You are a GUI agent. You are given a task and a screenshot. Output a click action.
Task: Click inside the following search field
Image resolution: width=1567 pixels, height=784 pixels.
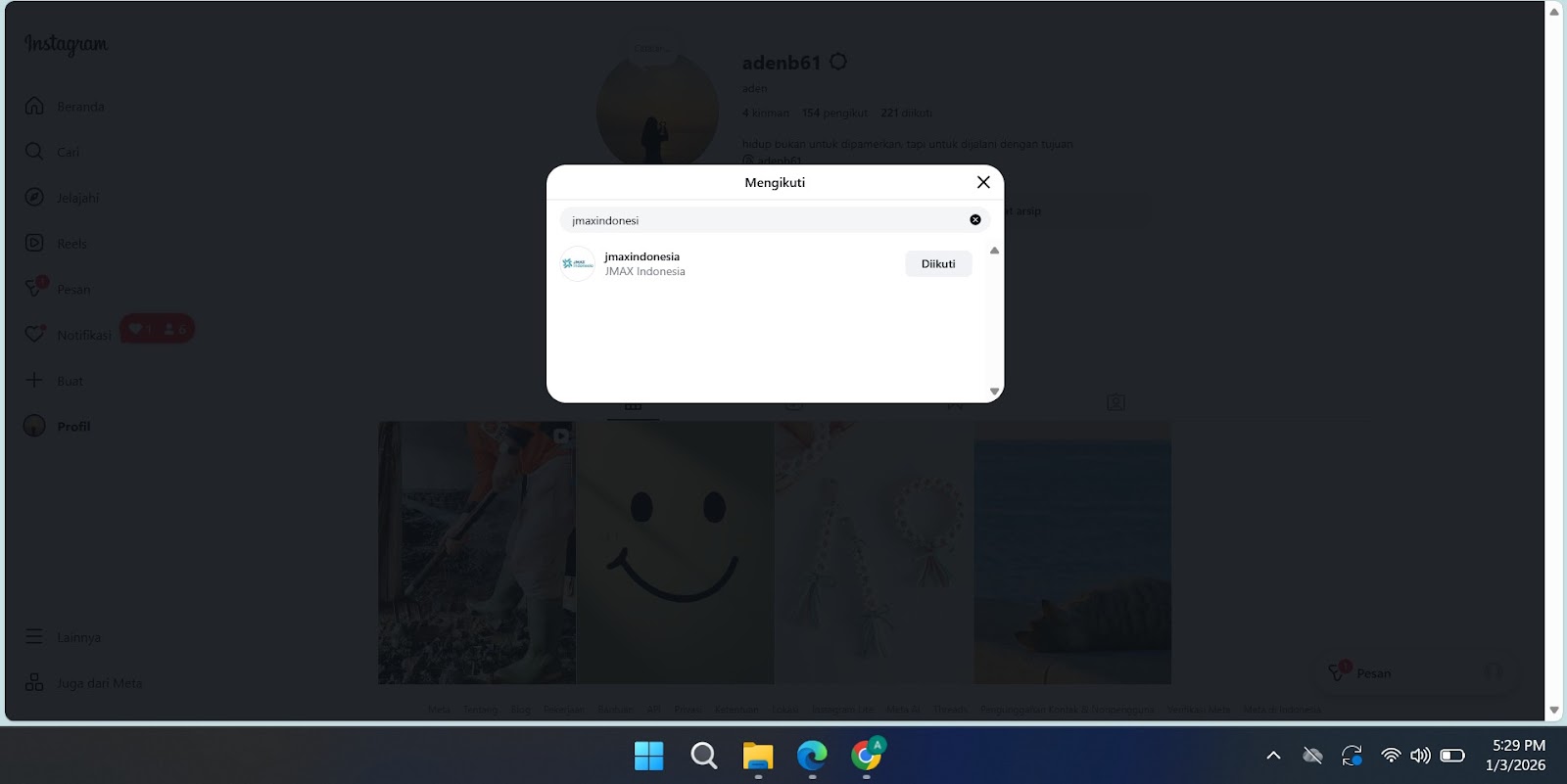click(764, 220)
